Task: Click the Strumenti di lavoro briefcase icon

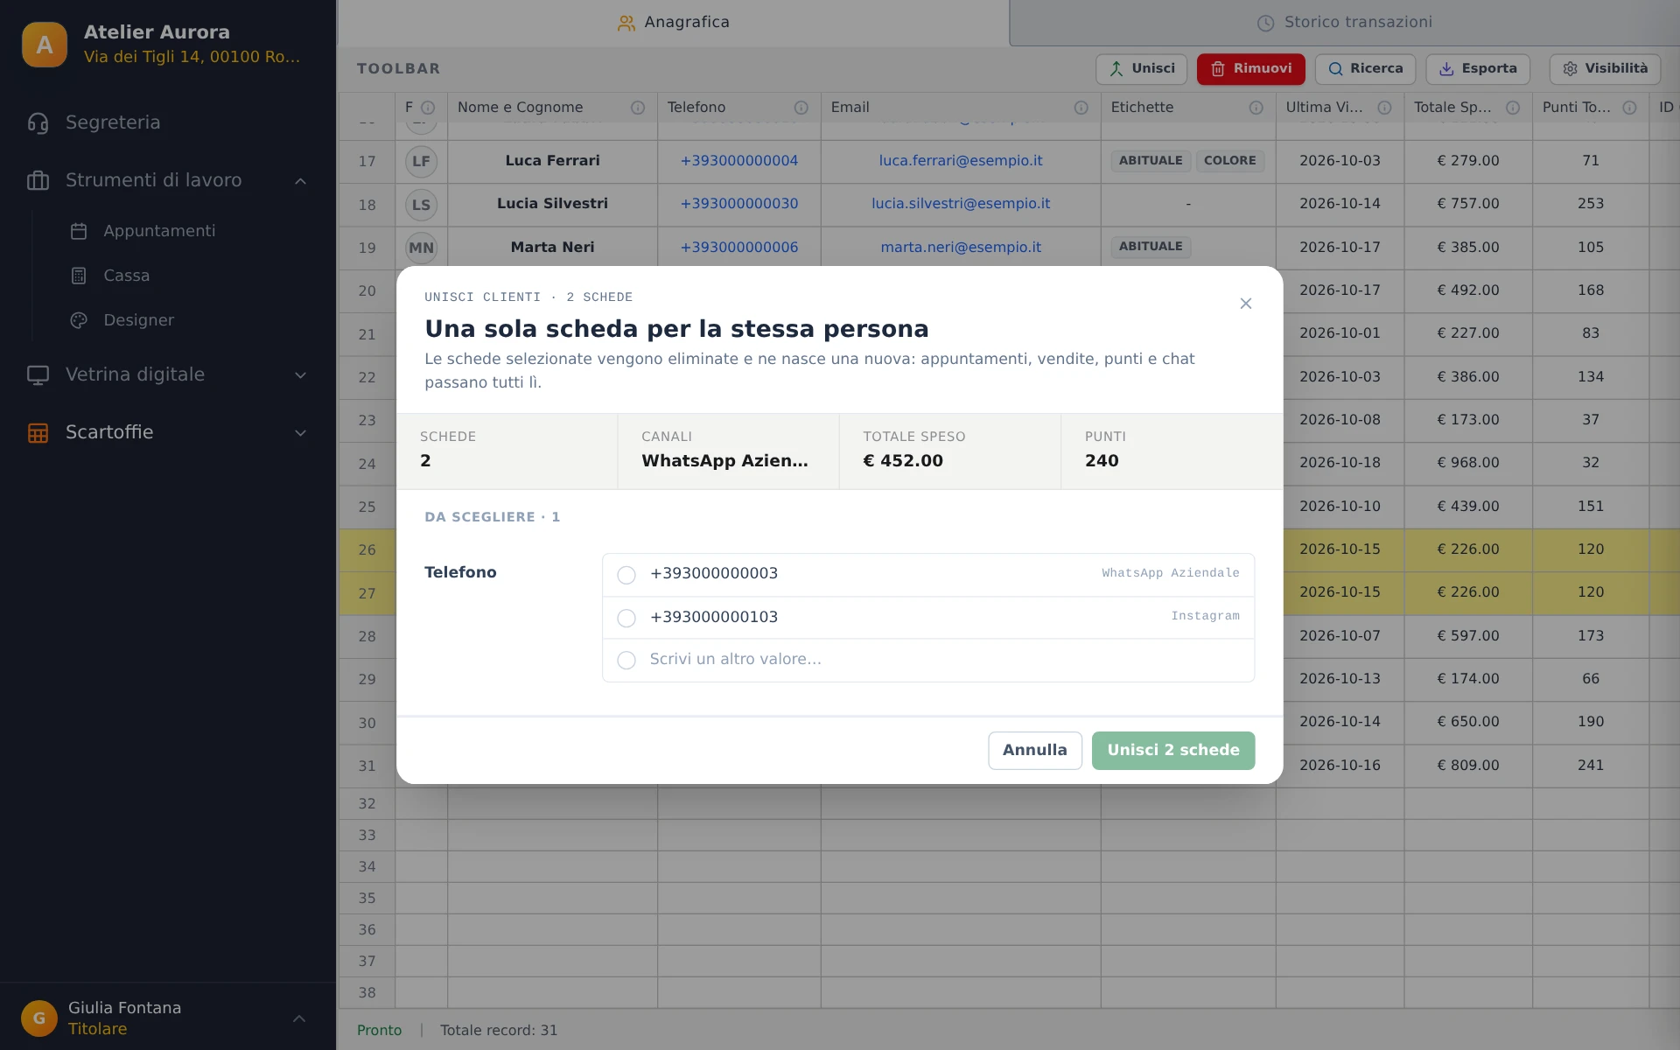Action: [38, 180]
